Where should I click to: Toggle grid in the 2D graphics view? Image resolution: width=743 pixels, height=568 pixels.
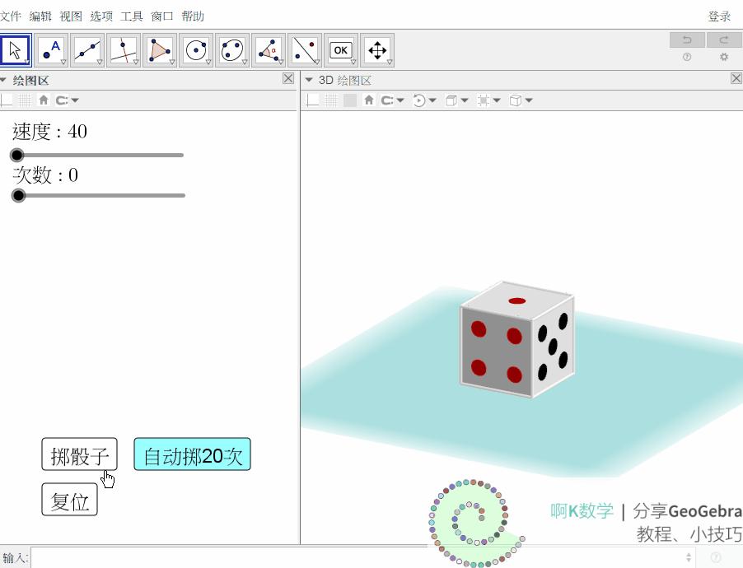(26, 100)
